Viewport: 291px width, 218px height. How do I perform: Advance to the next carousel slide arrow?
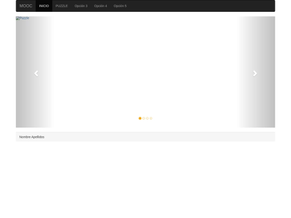[255, 74]
